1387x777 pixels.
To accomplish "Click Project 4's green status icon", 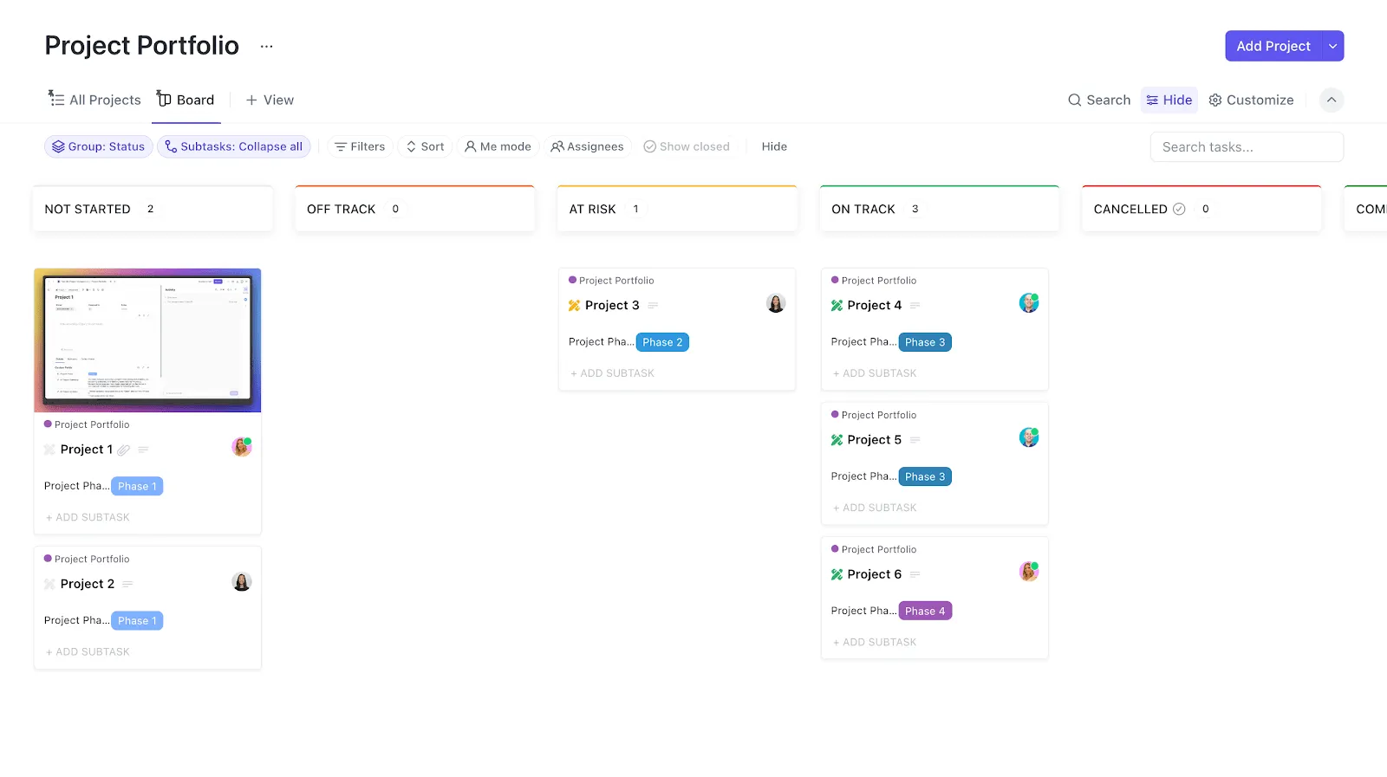I will tap(837, 305).
